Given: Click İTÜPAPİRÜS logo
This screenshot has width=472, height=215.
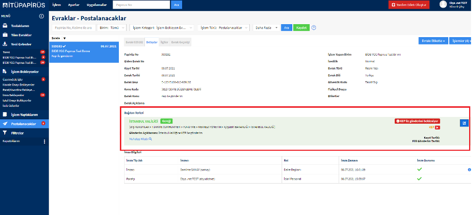Looking at the screenshot, I should click(x=24, y=5).
